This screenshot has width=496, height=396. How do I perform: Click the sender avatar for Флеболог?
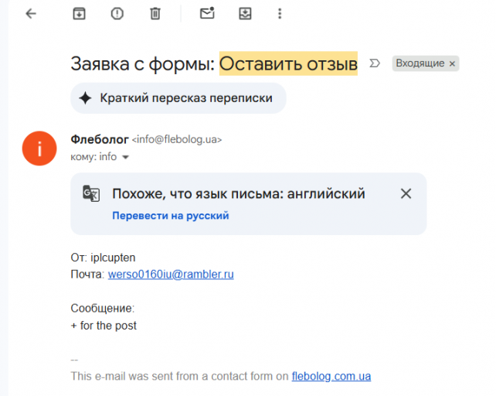(x=39, y=148)
